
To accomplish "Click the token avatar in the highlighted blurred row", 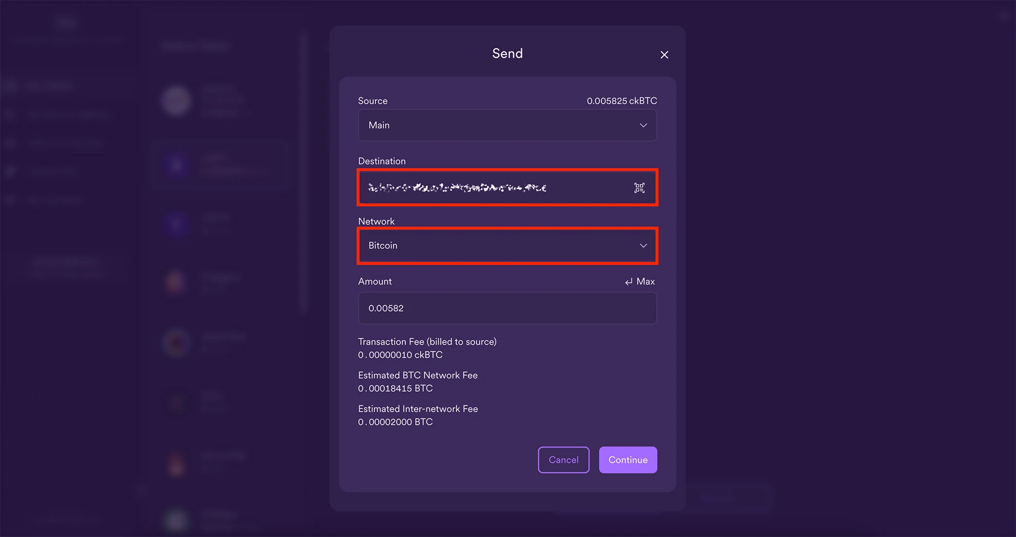I will (176, 165).
